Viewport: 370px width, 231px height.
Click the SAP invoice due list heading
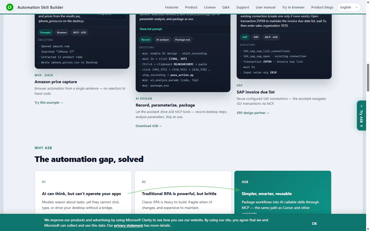click(256, 92)
